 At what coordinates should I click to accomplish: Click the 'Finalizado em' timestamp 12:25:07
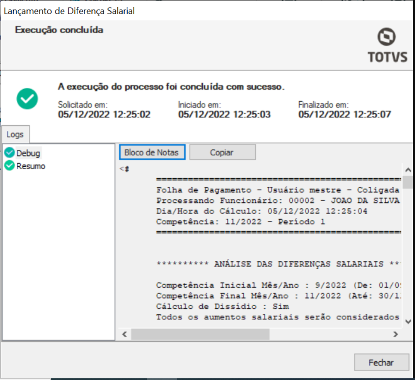click(345, 115)
